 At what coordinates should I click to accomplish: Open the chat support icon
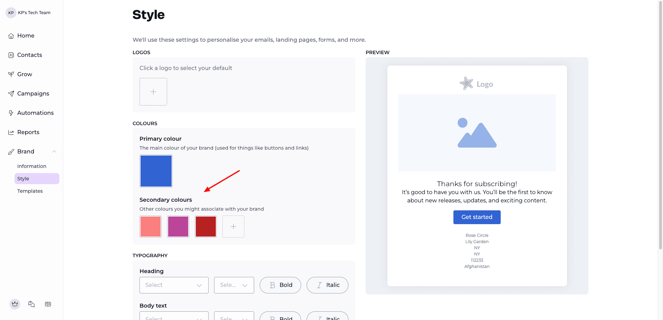coord(31,304)
